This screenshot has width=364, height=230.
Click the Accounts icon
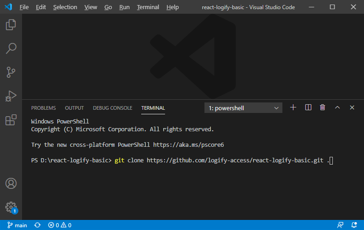11,183
